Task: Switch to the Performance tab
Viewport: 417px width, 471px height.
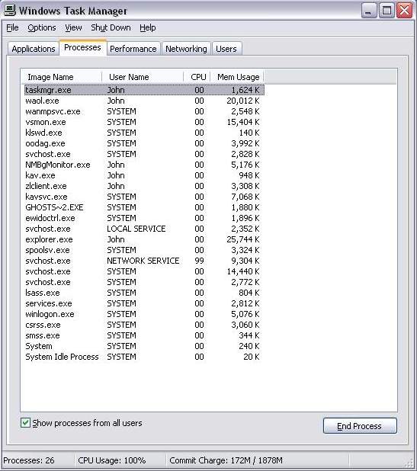Action: 133,49
